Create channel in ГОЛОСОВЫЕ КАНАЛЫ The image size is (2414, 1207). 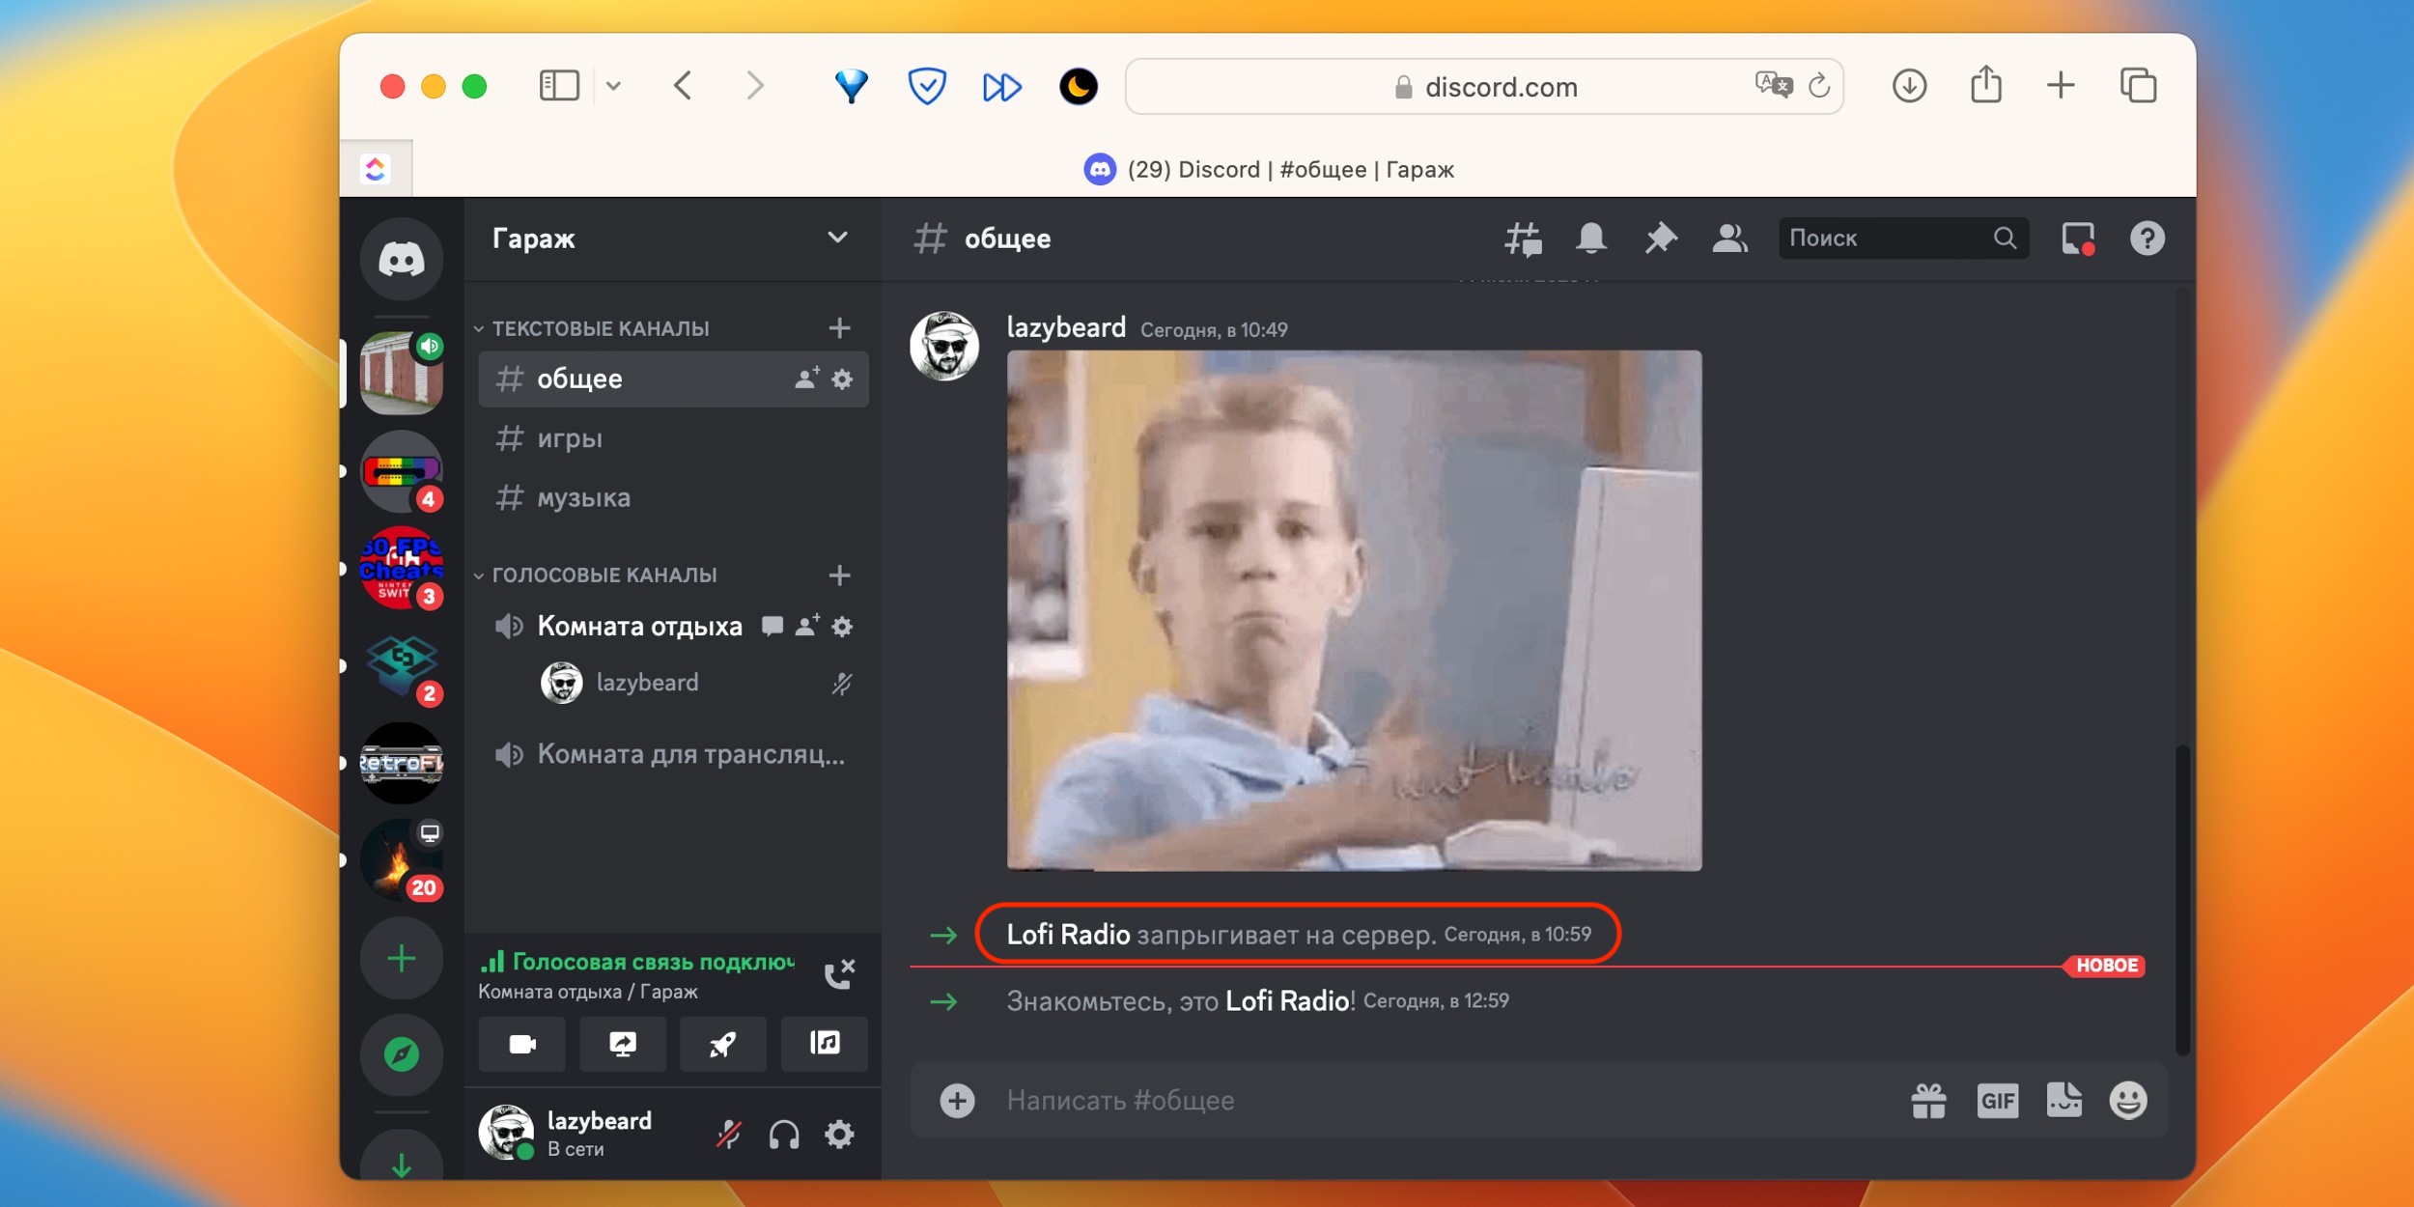pos(839,575)
